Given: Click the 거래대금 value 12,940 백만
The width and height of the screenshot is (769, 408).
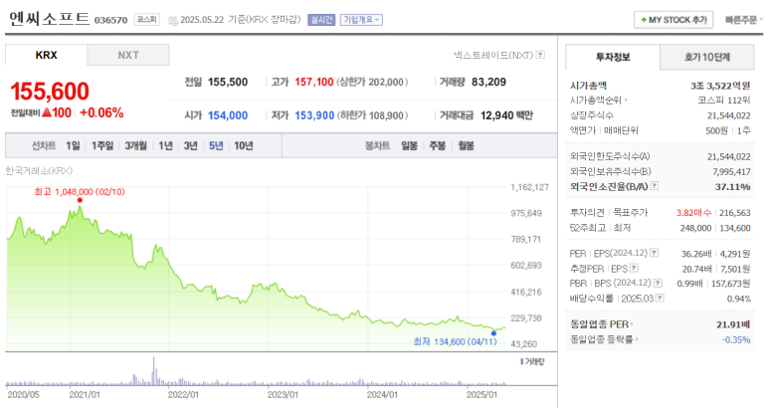Looking at the screenshot, I should point(506,115).
